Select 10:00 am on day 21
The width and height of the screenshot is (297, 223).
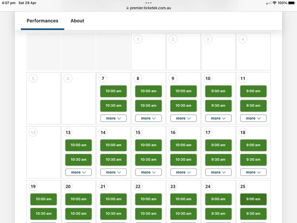click(113, 199)
